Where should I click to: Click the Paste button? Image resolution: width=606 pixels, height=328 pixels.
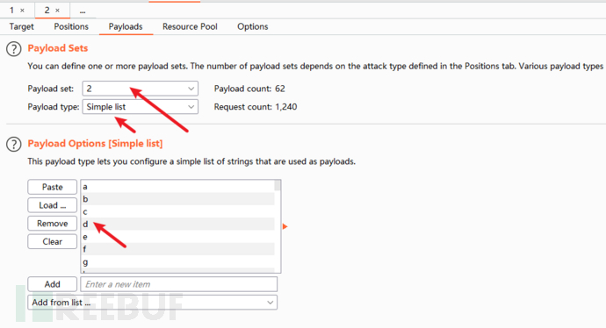[52, 187]
